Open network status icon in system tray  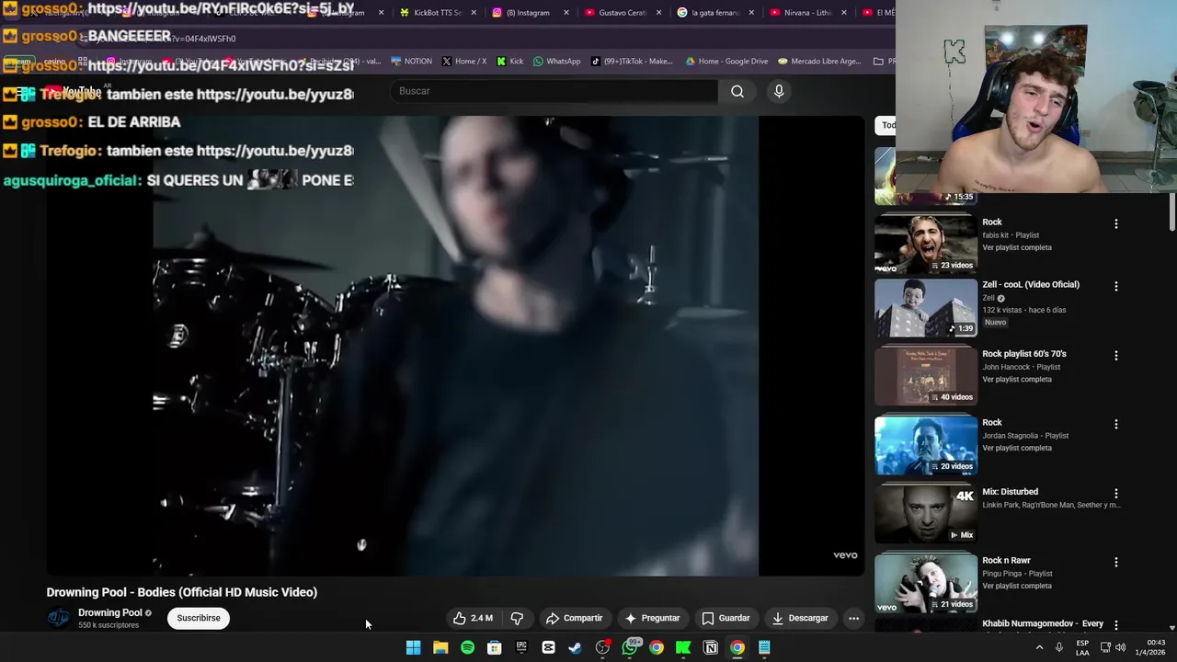(x=1105, y=647)
